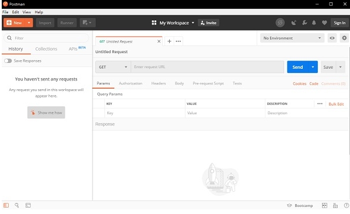
Task: Switch to the Collections tab
Action: point(46,49)
